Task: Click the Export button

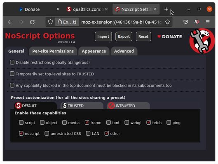Action: click(x=124, y=36)
